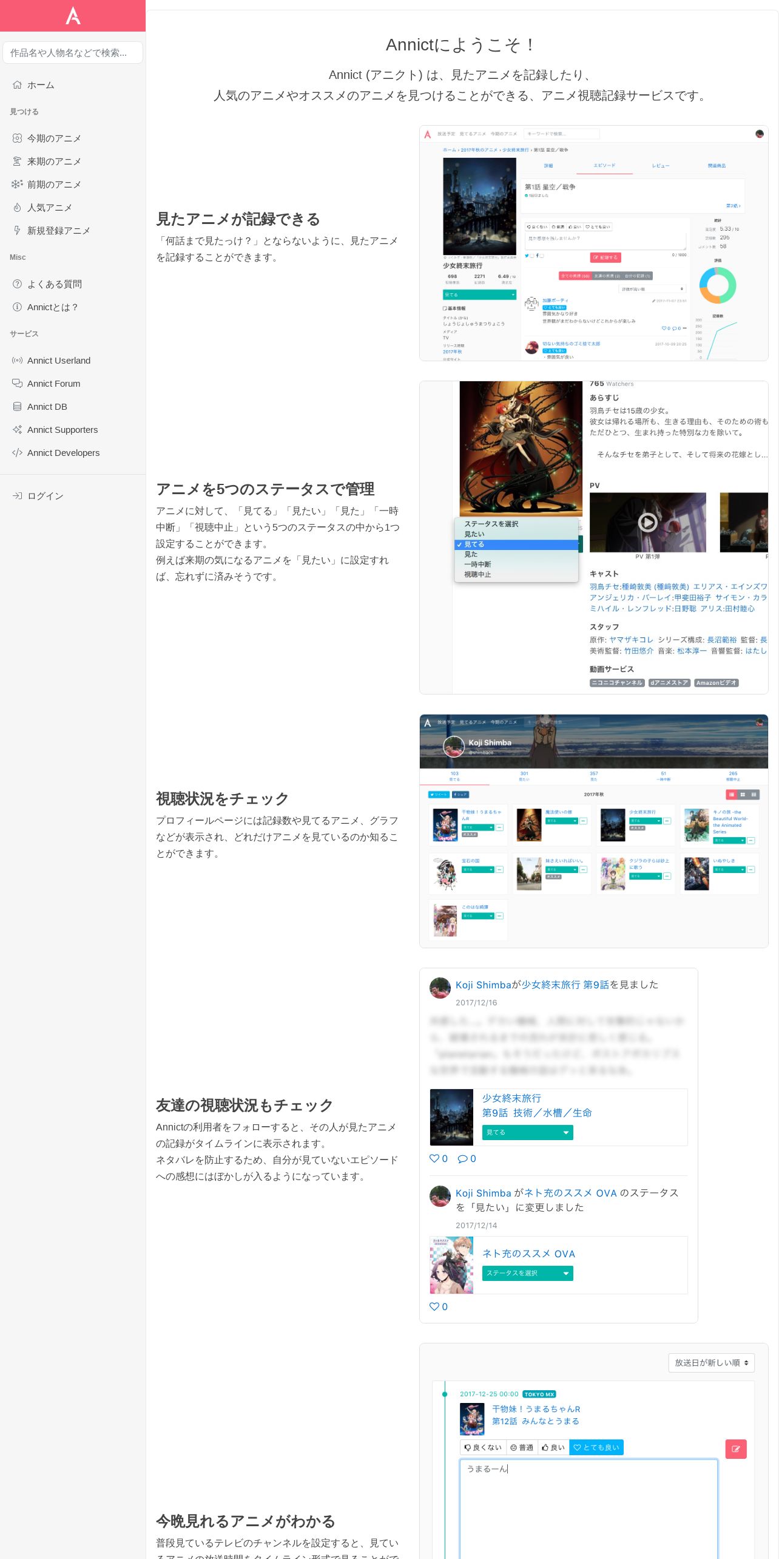Open ステータスを選択 dropdown for ネト充のススメ OVA
Image resolution: width=779 pixels, height=1559 pixels.
tap(528, 1273)
